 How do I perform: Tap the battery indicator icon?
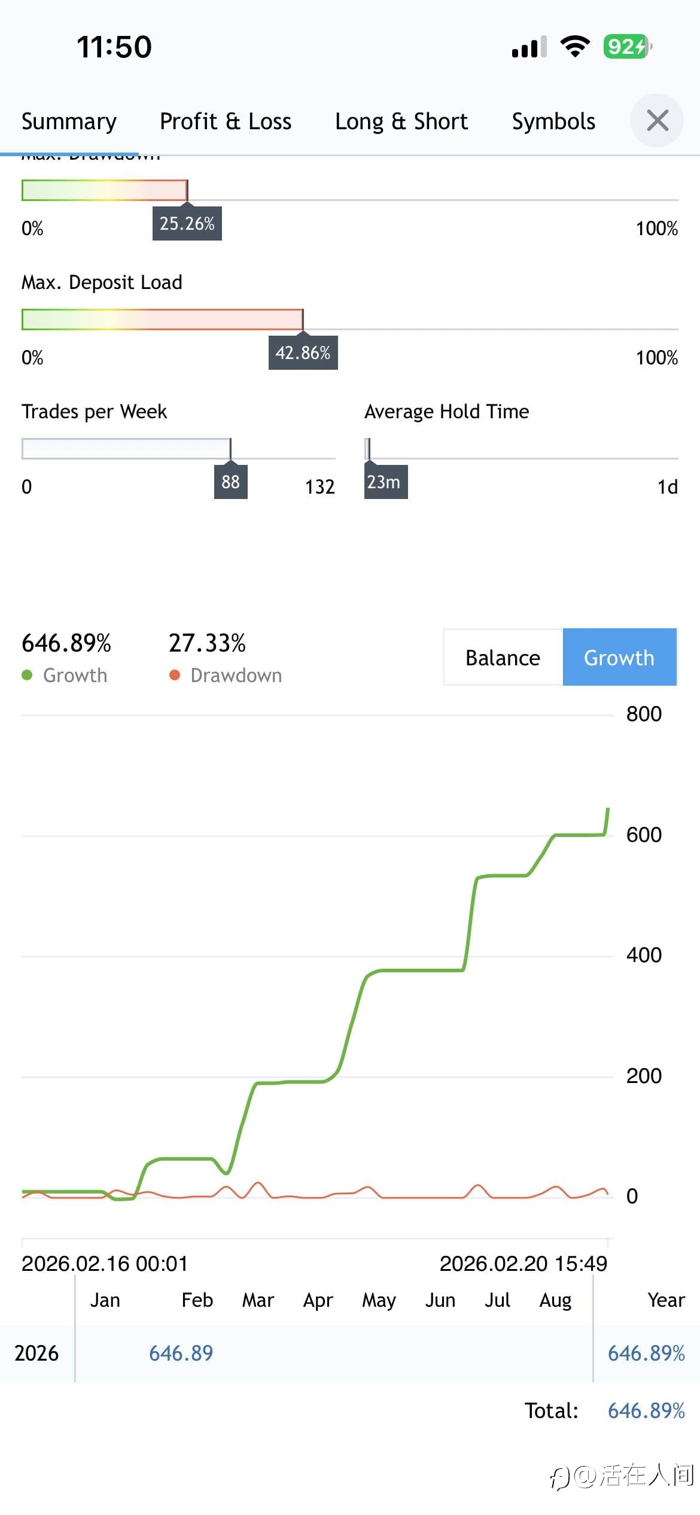(x=626, y=46)
